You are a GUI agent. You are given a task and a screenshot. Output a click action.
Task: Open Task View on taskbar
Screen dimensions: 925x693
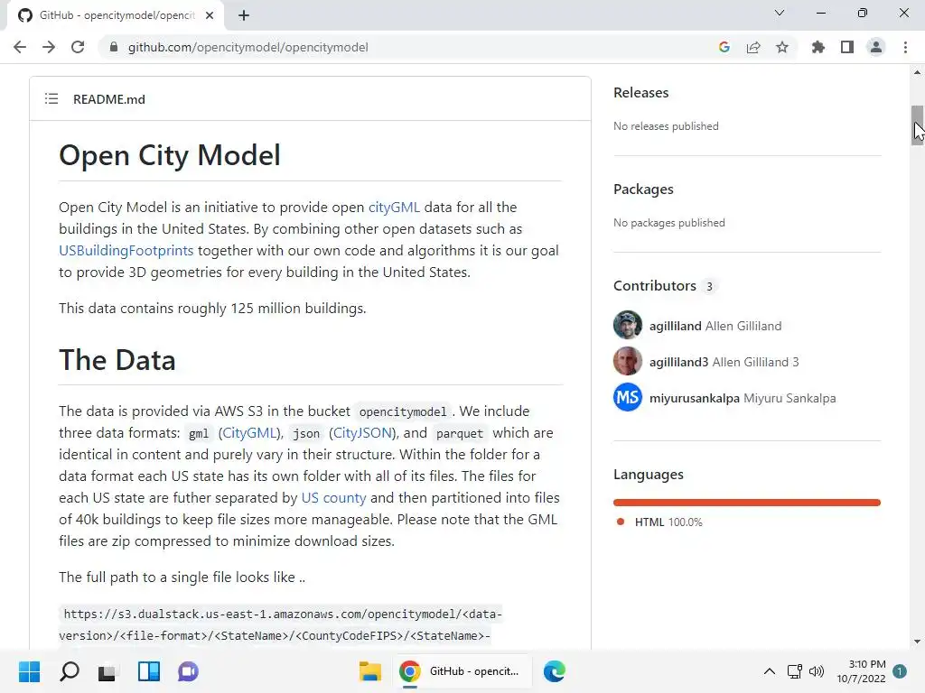coord(108,671)
